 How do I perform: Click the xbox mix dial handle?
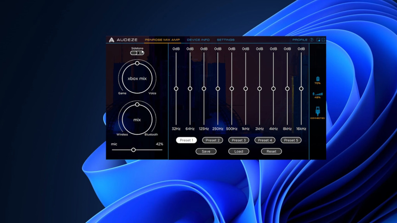click(137, 63)
